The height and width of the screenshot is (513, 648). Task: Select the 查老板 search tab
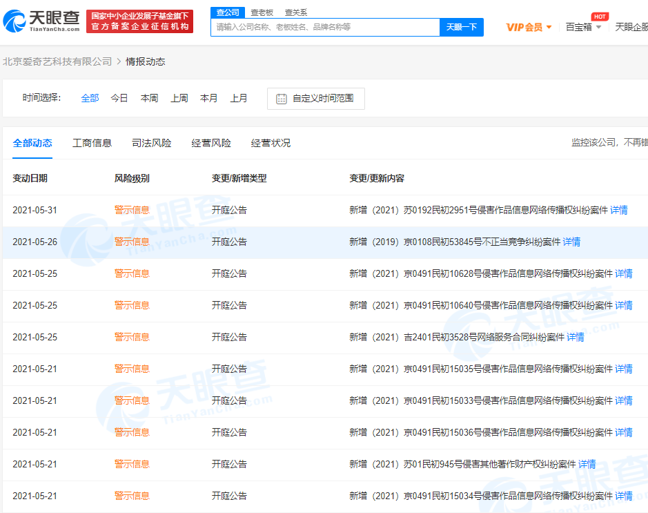[x=262, y=13]
